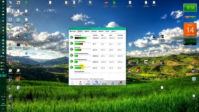Click the РУС language indicator

3,100
